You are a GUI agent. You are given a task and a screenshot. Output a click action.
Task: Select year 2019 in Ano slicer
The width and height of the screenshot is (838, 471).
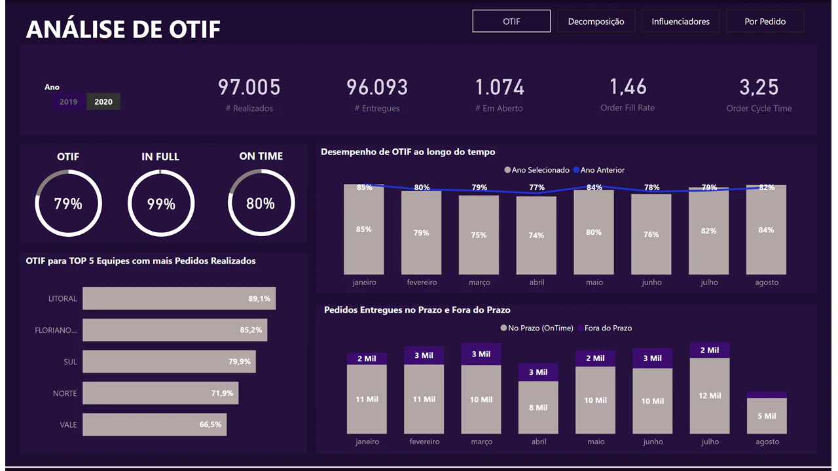pyautogui.click(x=68, y=101)
